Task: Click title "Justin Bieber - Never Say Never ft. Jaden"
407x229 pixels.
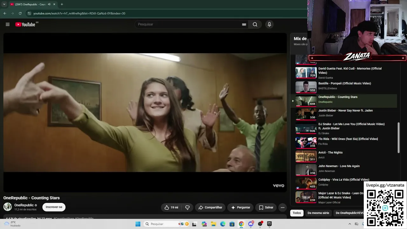Action: (x=346, y=110)
